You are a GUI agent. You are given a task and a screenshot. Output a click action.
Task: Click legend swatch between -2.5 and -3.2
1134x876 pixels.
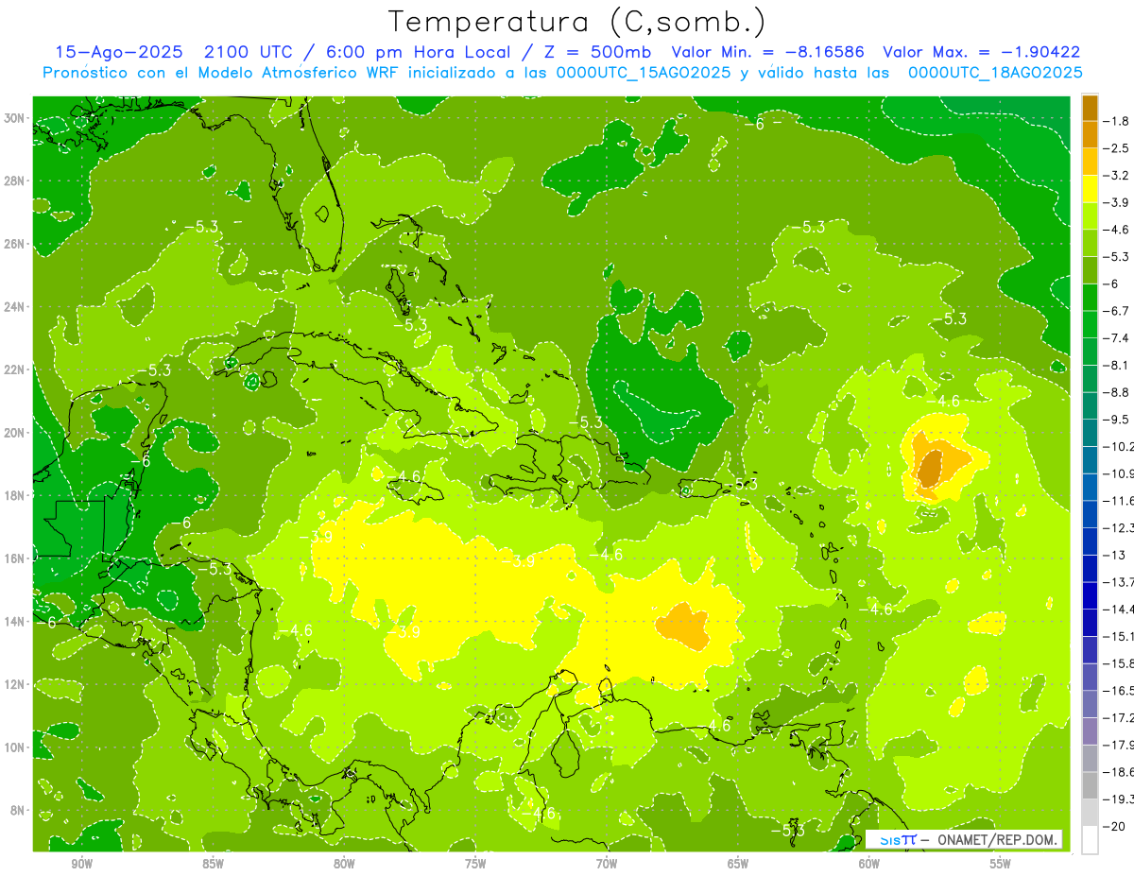coord(1090,162)
